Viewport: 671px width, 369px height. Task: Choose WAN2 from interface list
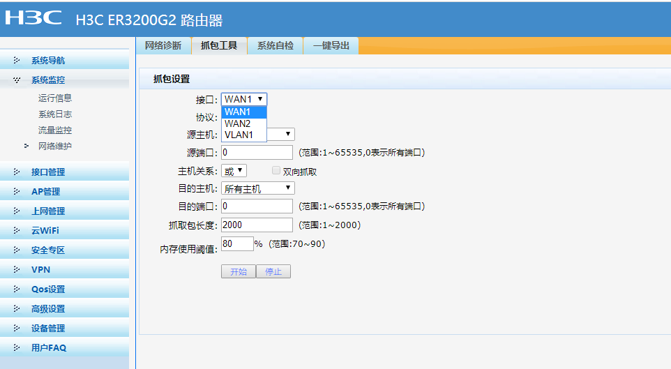click(244, 123)
